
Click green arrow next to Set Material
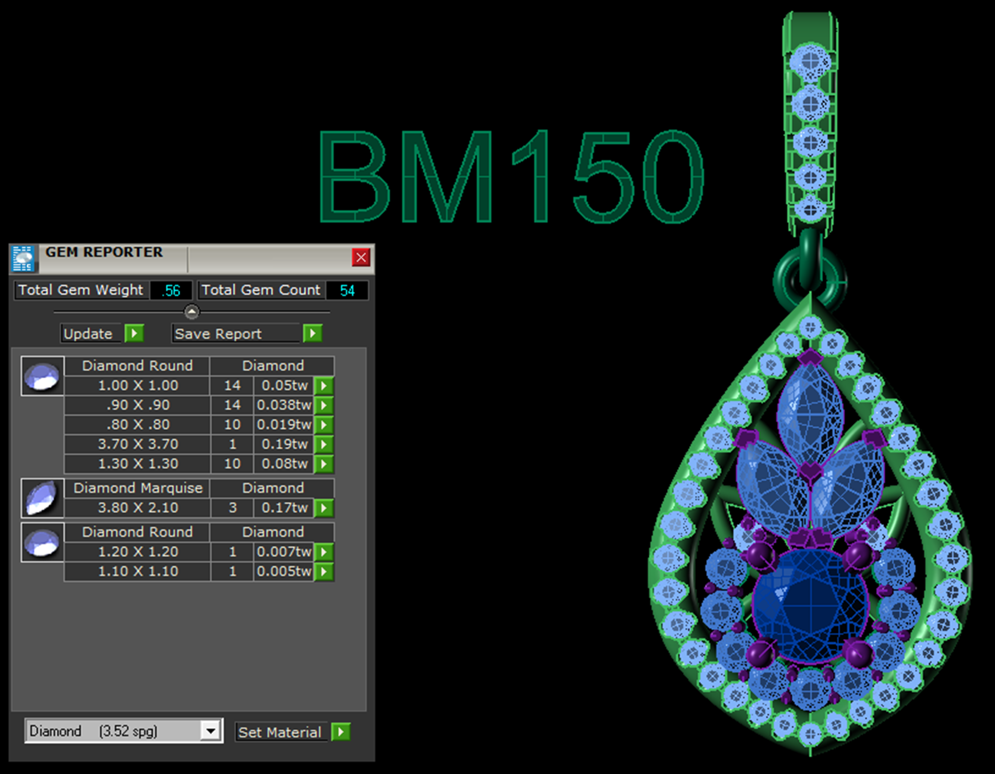(341, 732)
